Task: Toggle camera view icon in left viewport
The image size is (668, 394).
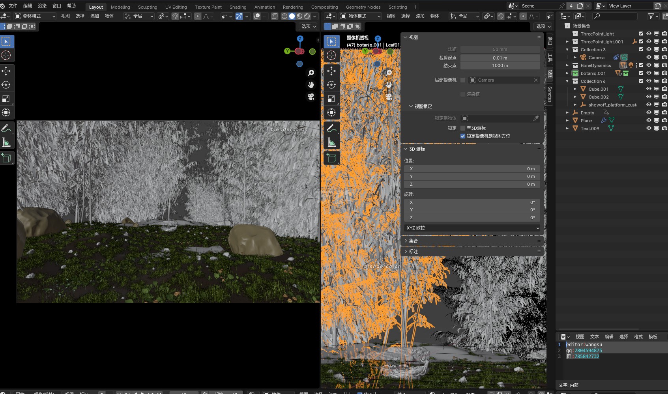Action: tap(311, 97)
